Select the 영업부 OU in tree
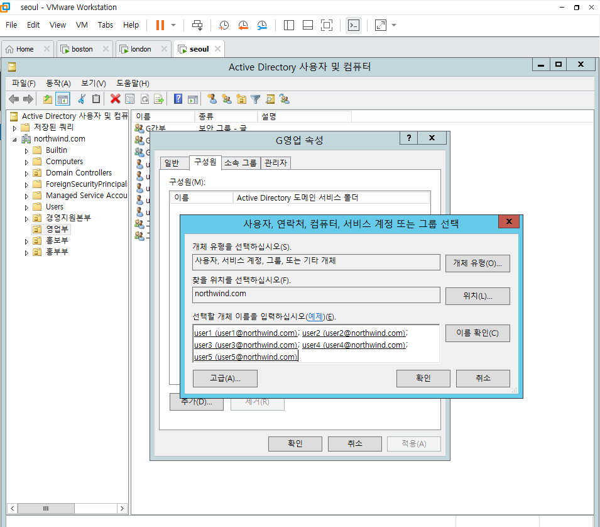 click(x=57, y=229)
